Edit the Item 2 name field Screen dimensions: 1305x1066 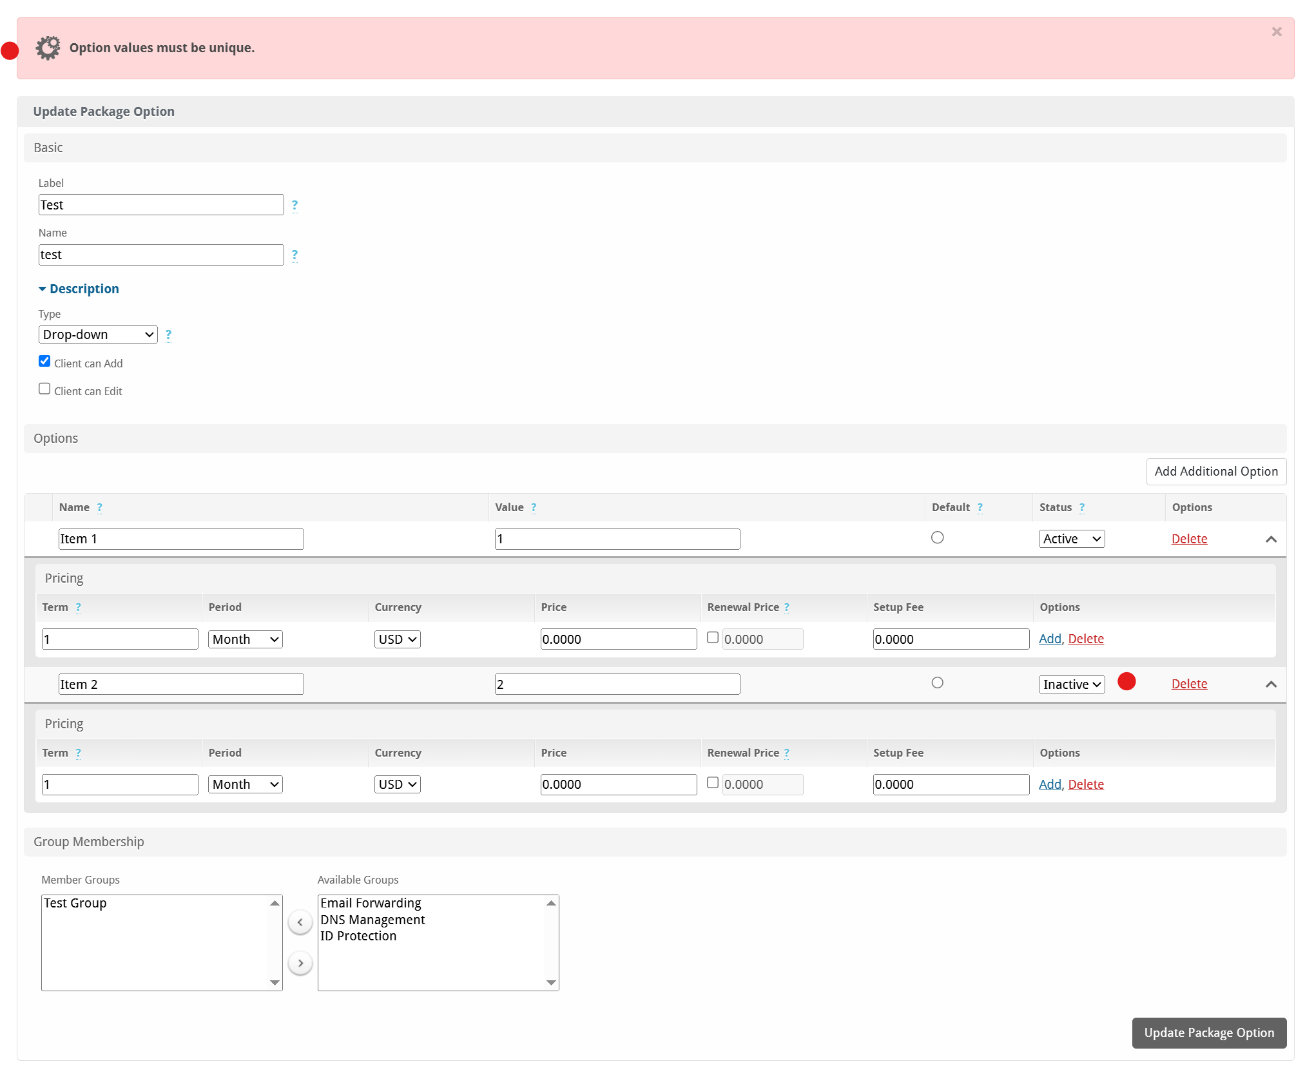pyautogui.click(x=181, y=684)
